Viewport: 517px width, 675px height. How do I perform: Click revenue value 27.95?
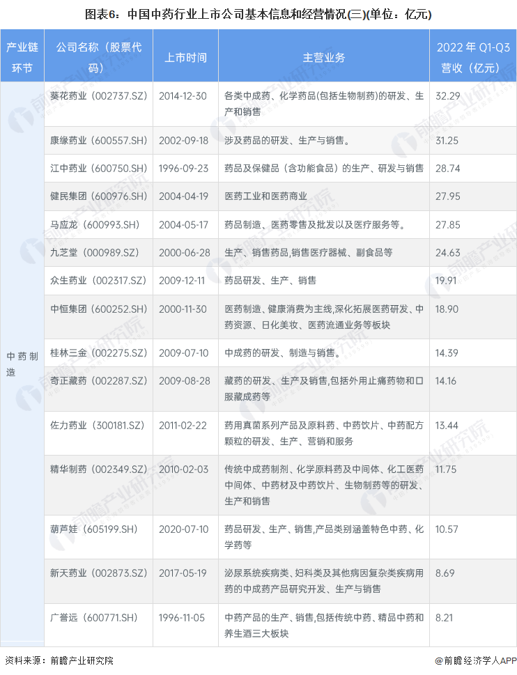click(448, 196)
